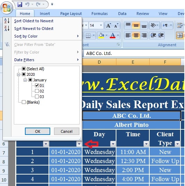Click OK in filter menu

pyautogui.click(x=37, y=131)
